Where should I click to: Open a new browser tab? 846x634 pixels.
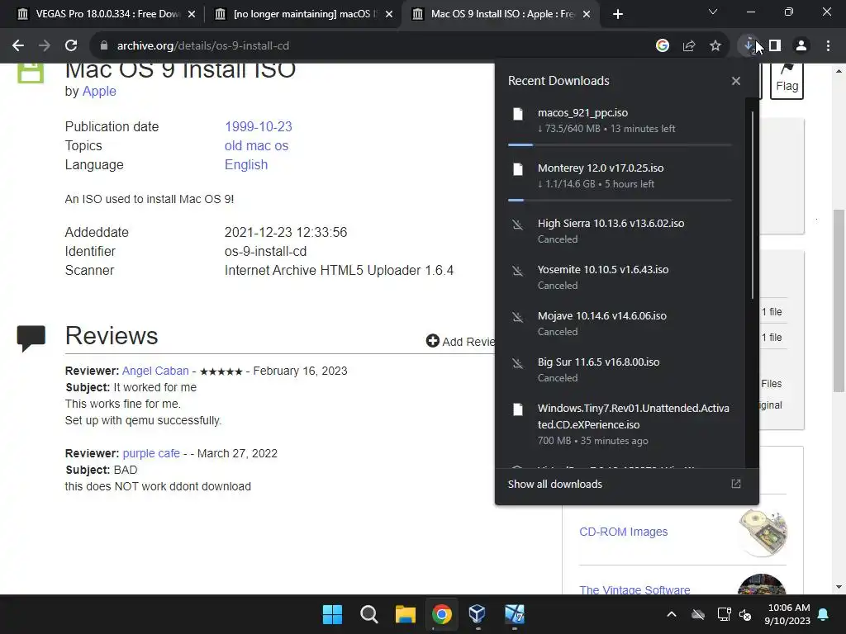coord(618,14)
